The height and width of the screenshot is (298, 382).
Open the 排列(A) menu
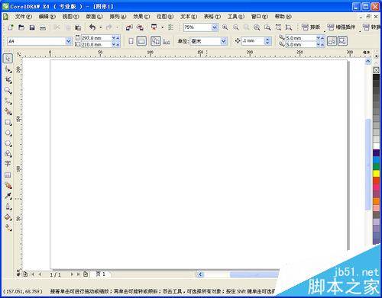coord(118,17)
